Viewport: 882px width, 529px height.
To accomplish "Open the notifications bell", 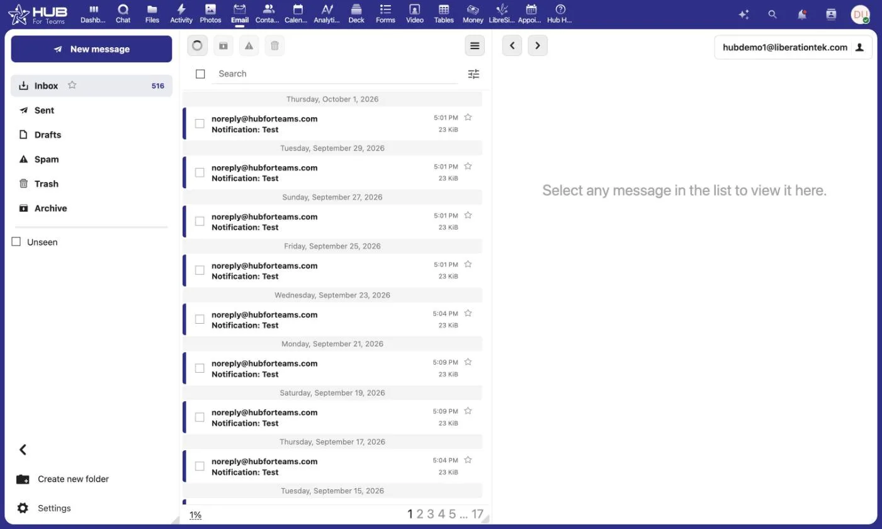I will tap(801, 14).
